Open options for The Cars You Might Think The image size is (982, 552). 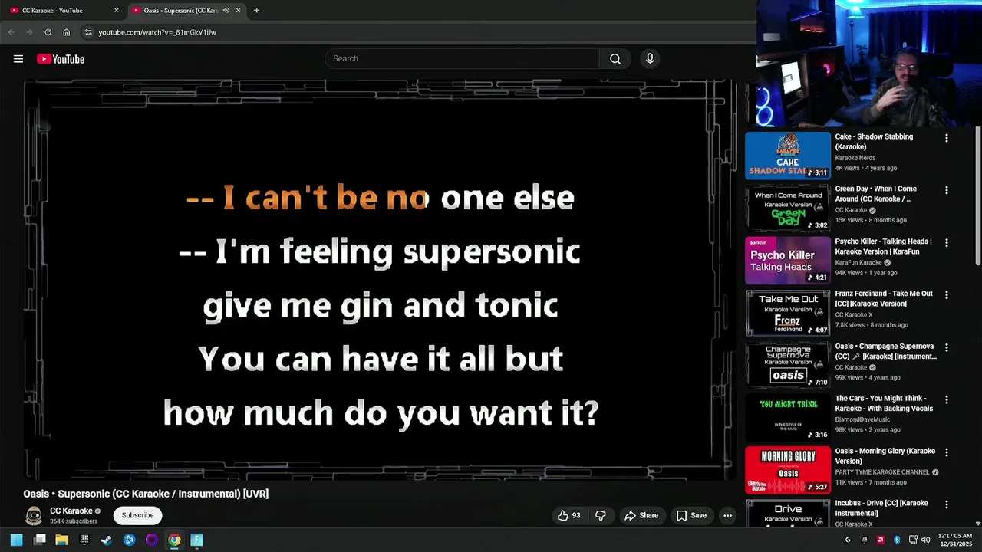tap(946, 400)
